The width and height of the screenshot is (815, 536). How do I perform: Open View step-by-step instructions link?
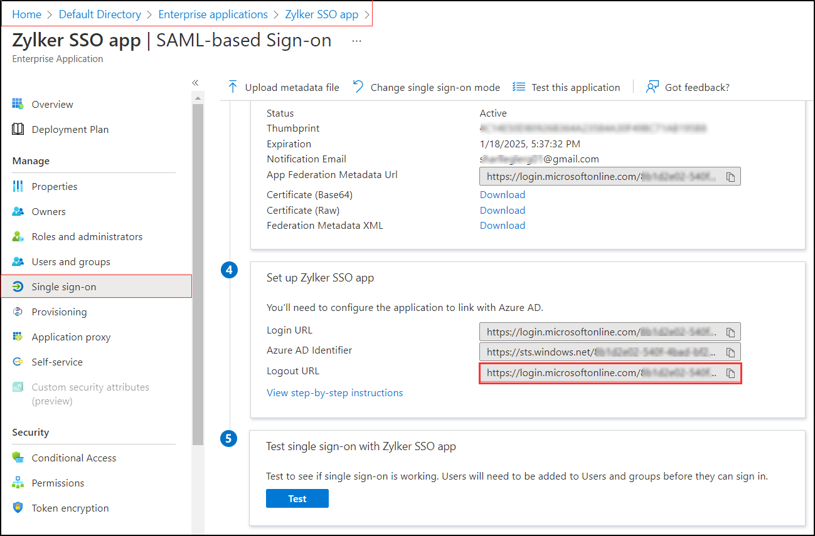pos(334,392)
